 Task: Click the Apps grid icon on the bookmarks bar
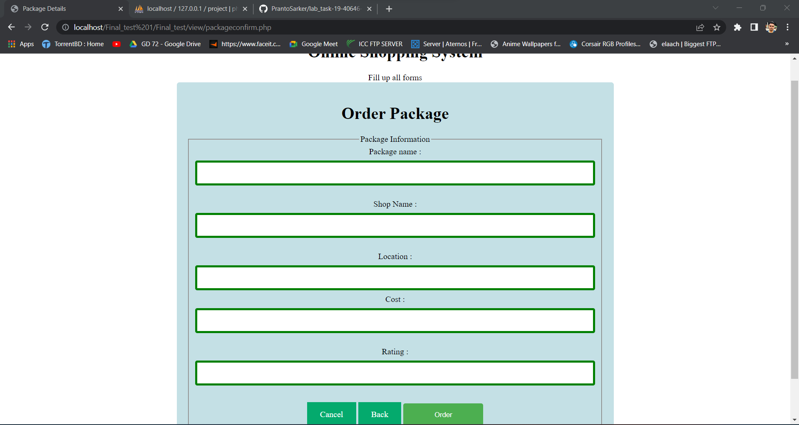click(12, 44)
